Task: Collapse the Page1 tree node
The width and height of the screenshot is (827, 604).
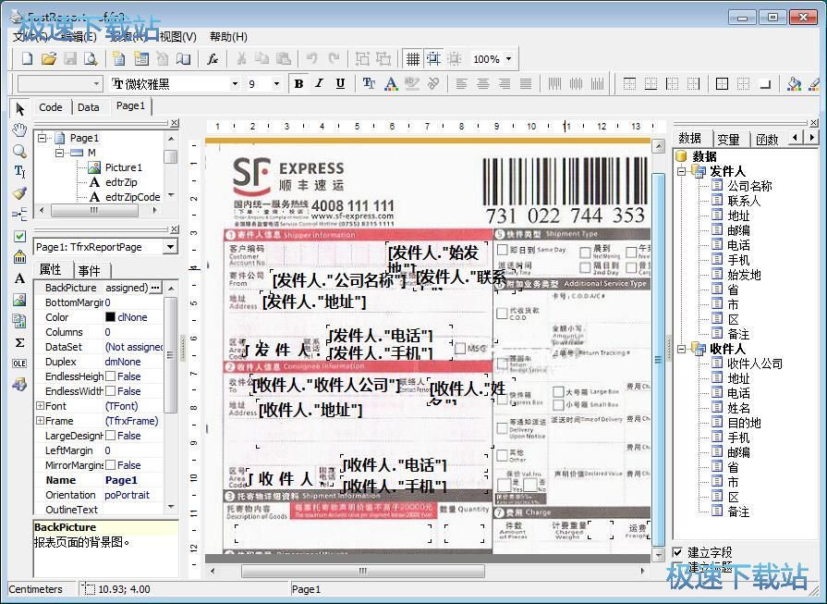Action: [x=43, y=138]
